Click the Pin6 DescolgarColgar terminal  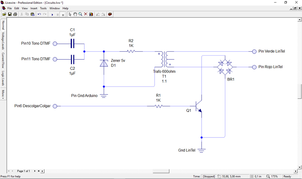click(55, 106)
